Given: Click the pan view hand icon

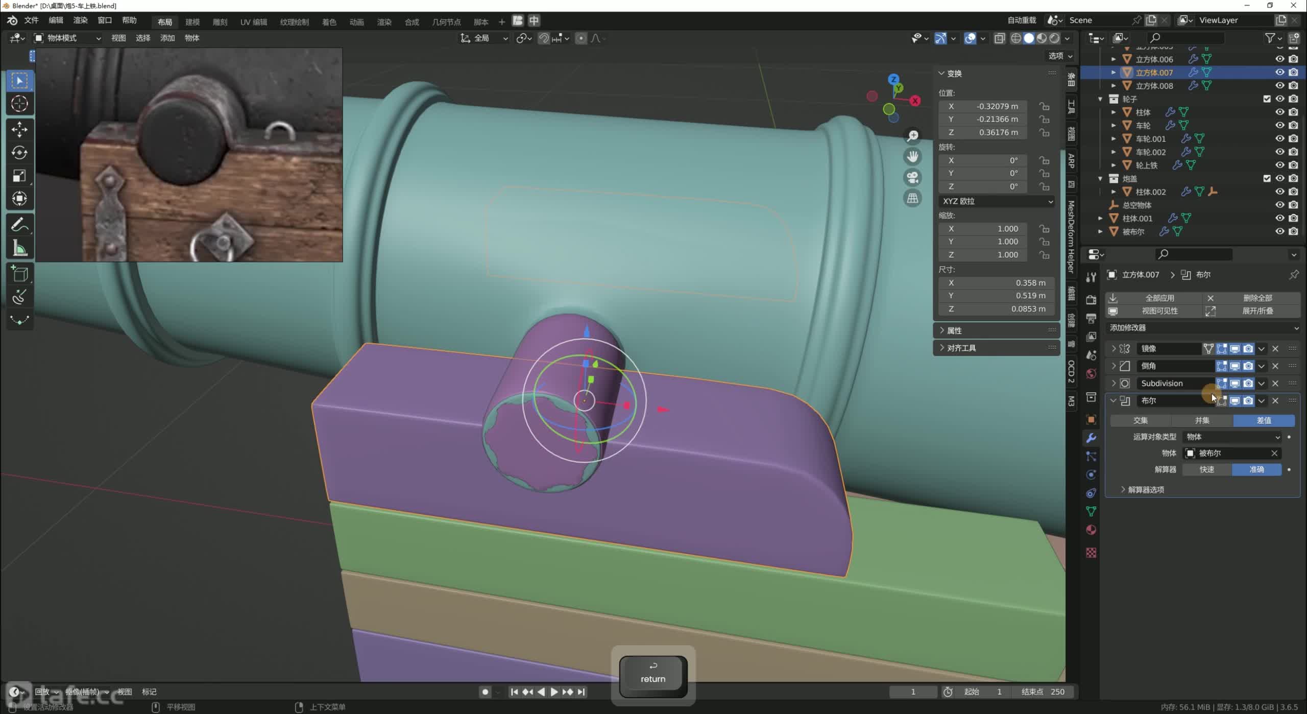Looking at the screenshot, I should click(x=912, y=156).
